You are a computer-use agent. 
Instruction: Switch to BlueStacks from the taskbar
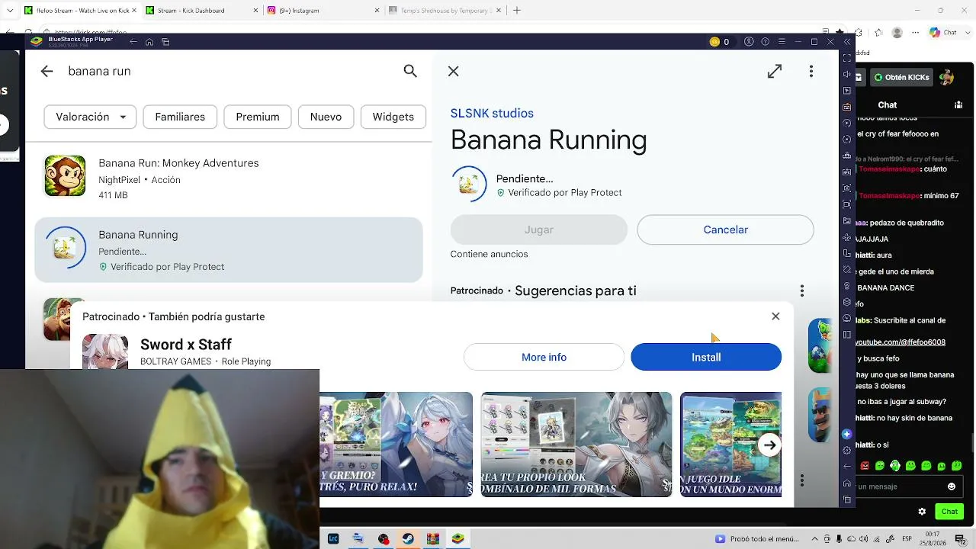[457, 538]
